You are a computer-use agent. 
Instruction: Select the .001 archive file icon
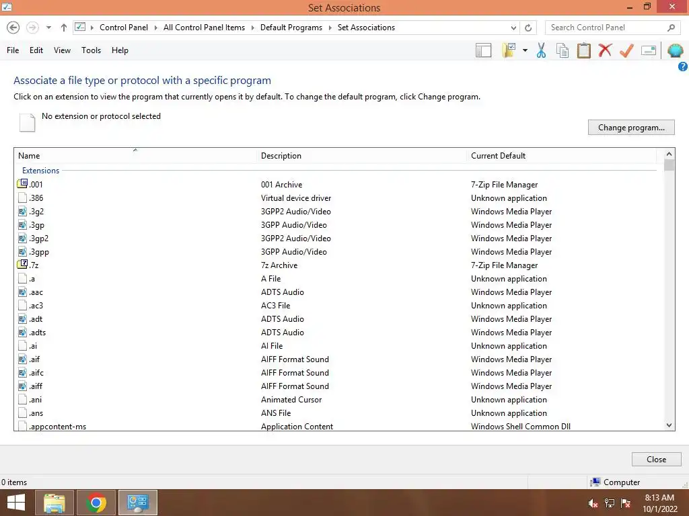point(22,184)
